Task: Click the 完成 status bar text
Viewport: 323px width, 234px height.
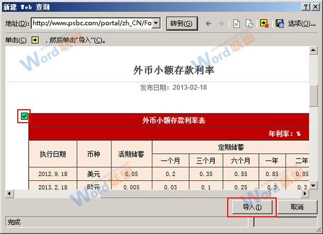Action: [x=14, y=222]
